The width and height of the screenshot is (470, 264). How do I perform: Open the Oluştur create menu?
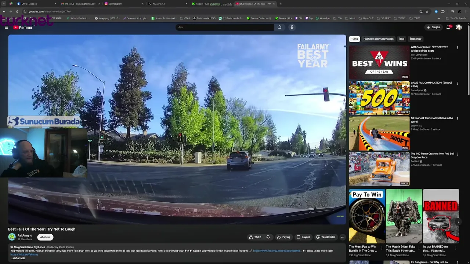[x=433, y=27]
